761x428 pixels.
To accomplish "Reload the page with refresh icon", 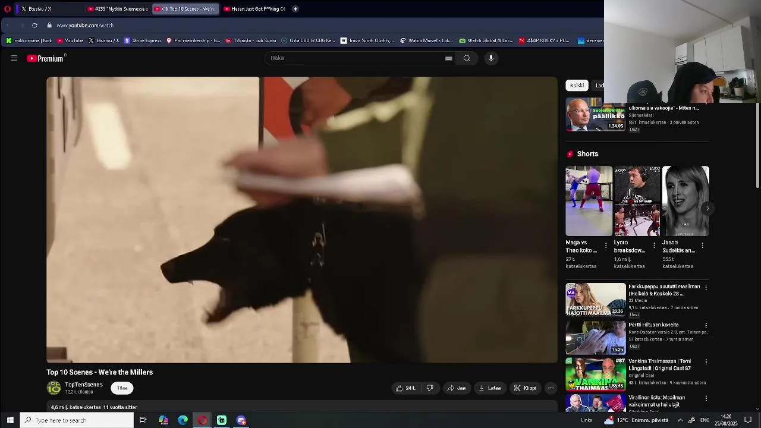I will tap(34, 26).
